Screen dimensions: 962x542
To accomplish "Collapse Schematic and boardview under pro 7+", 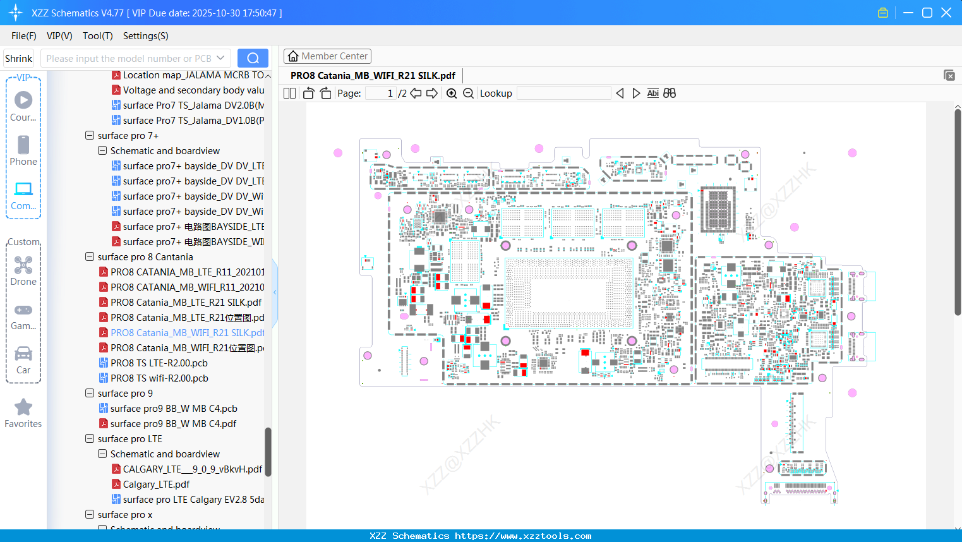I will click(102, 150).
